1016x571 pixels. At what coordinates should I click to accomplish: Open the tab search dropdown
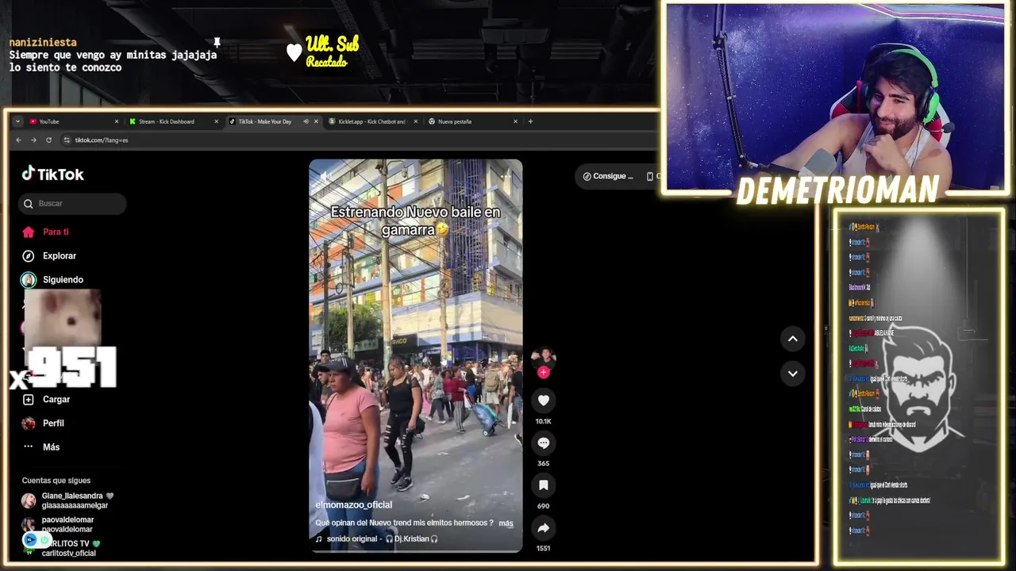point(18,121)
